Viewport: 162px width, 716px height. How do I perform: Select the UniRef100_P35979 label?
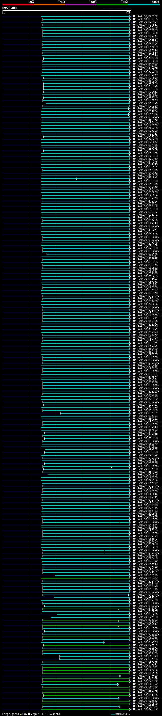point(145,335)
